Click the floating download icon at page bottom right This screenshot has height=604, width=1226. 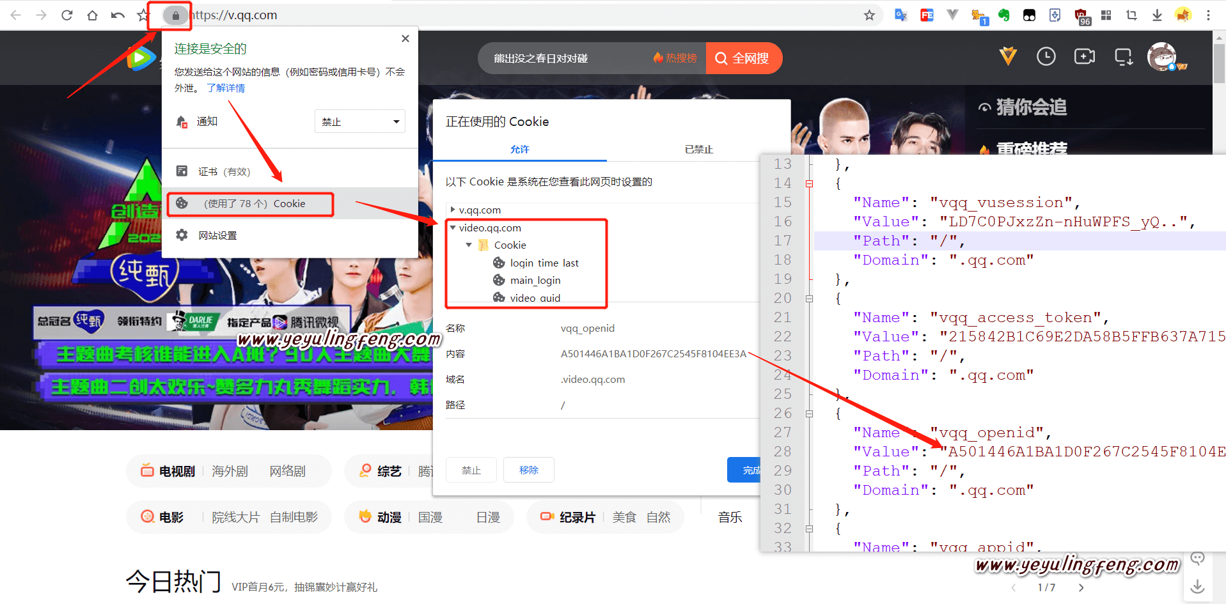click(x=1198, y=586)
